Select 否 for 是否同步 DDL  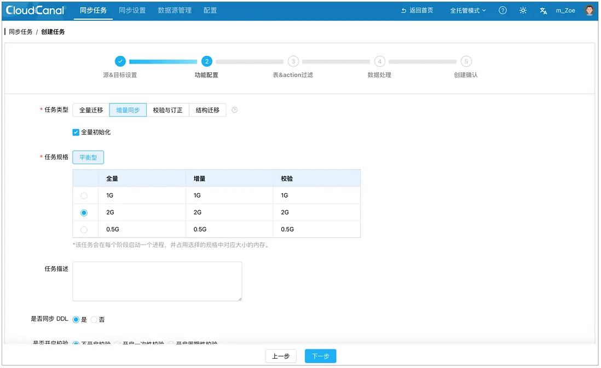94,319
